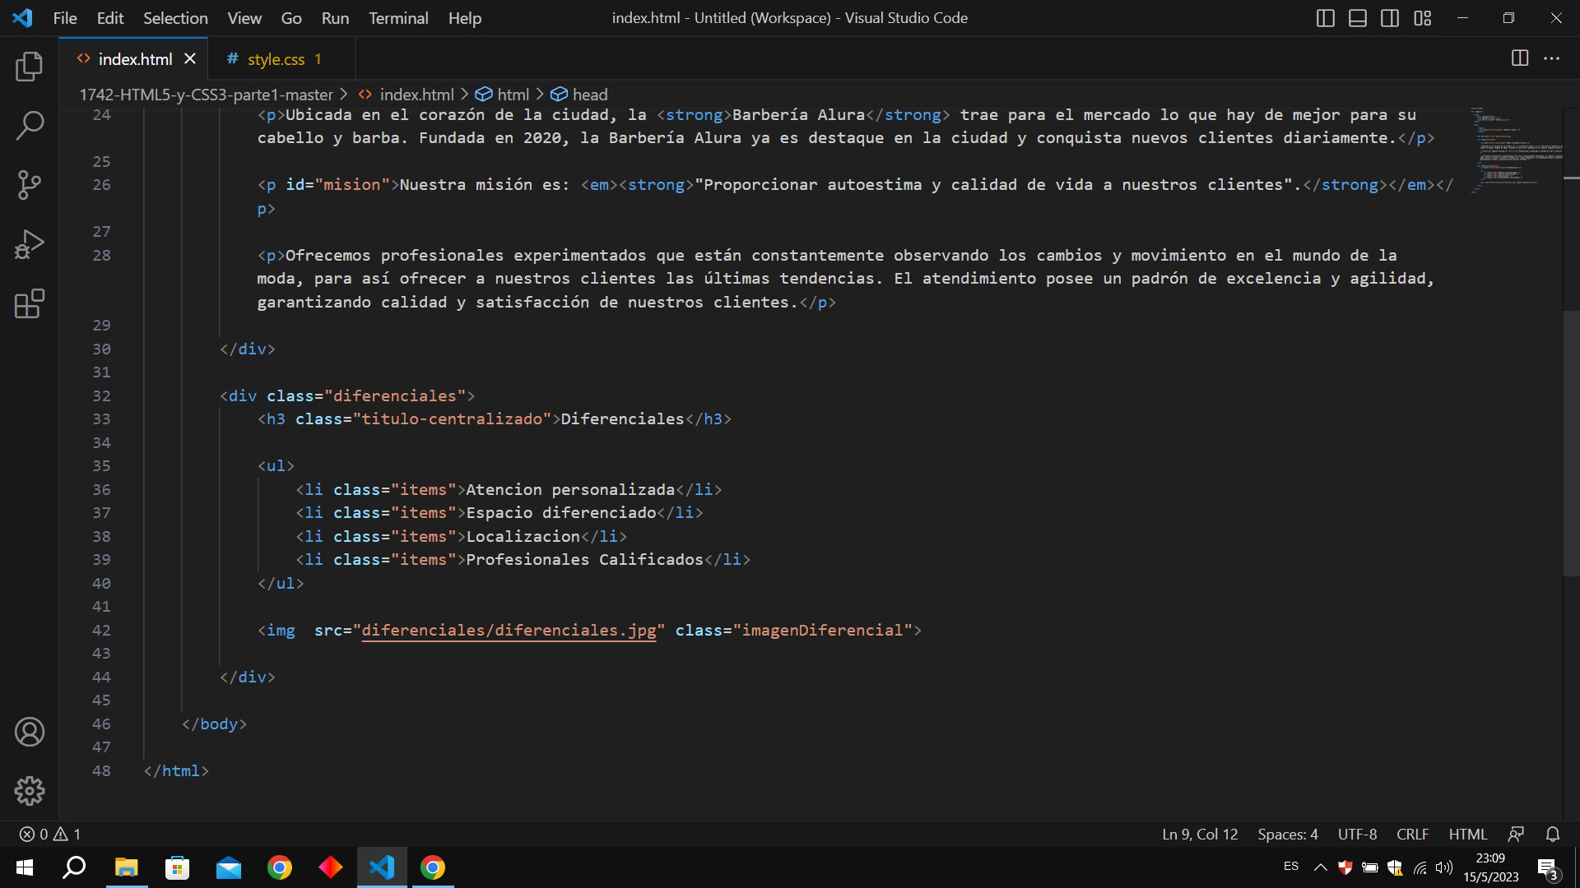Viewport: 1580px width, 888px height.
Task: Place cursor on line number 42
Action: coord(101,631)
